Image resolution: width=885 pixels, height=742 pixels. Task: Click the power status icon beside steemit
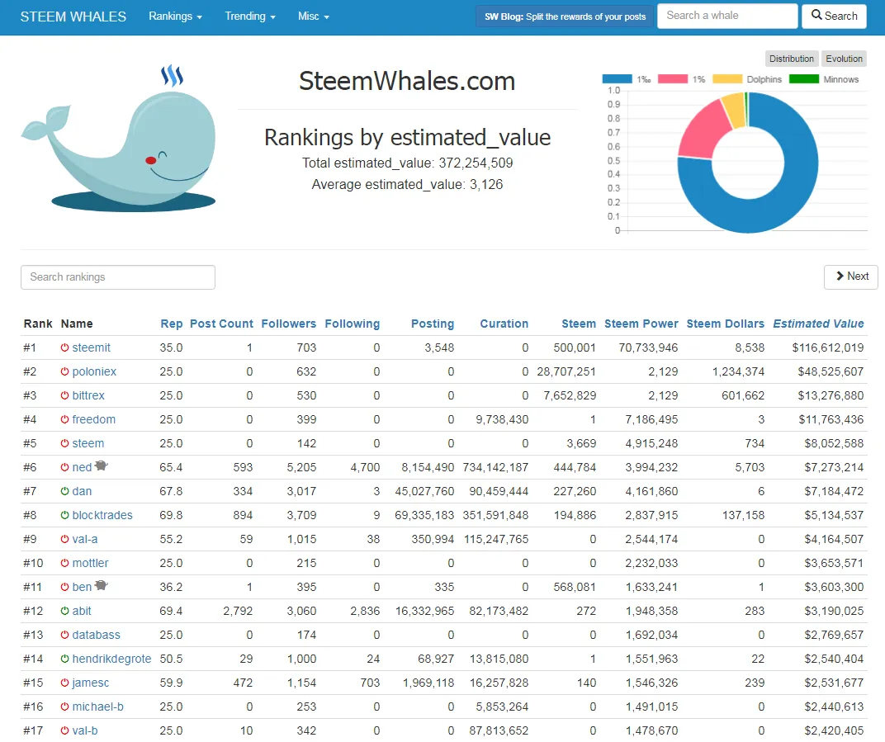point(65,348)
